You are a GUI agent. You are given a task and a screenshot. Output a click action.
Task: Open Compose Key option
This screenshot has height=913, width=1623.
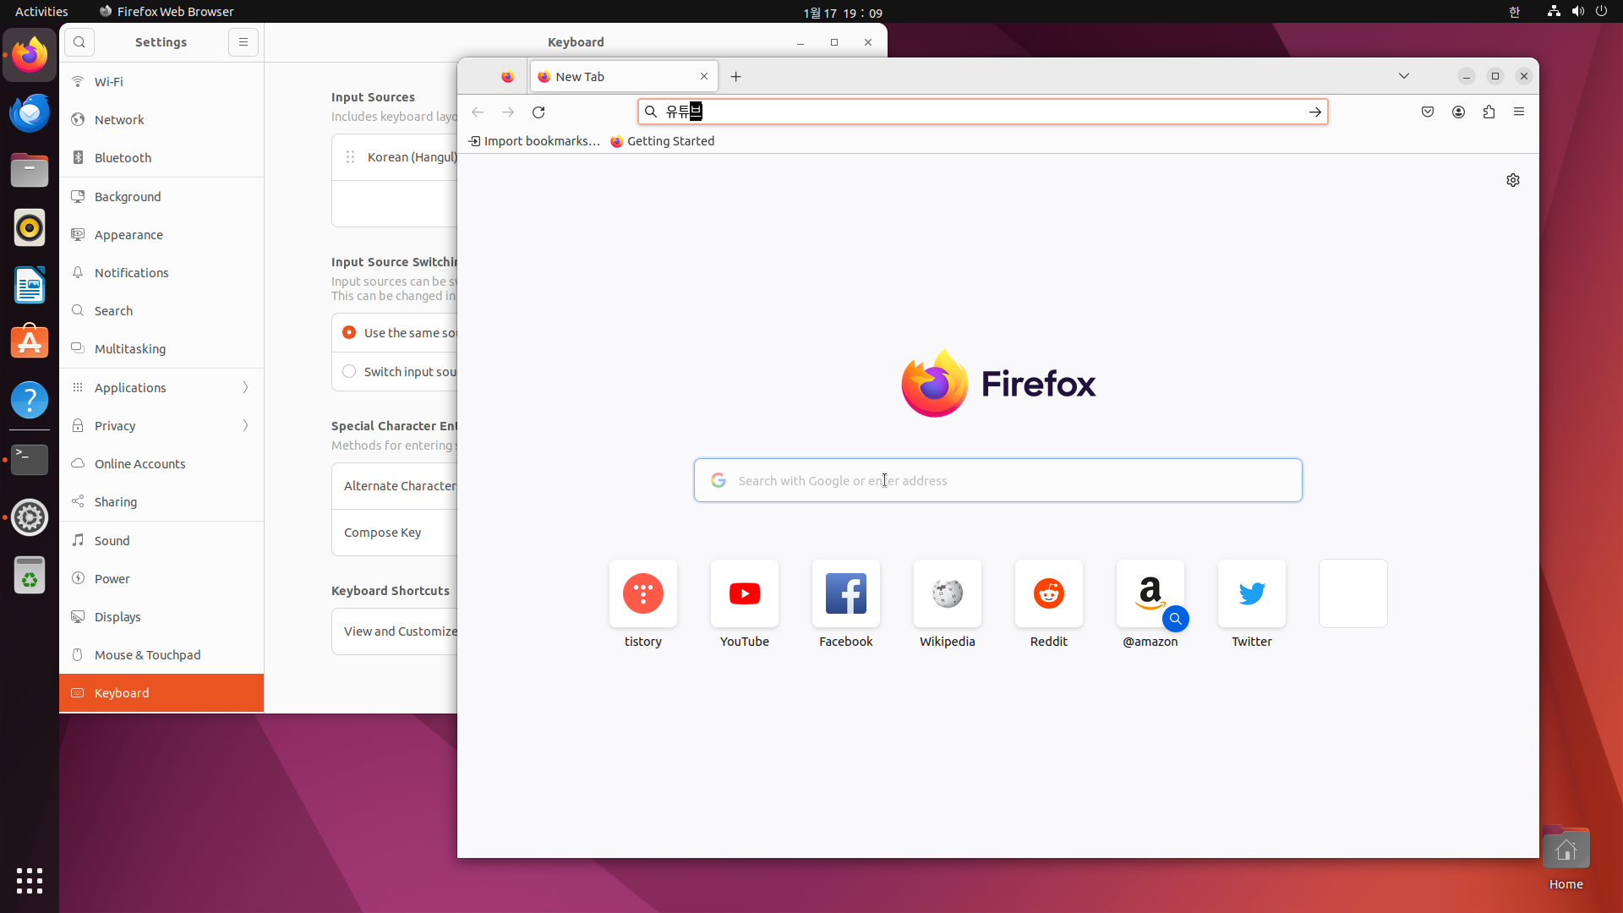(395, 533)
